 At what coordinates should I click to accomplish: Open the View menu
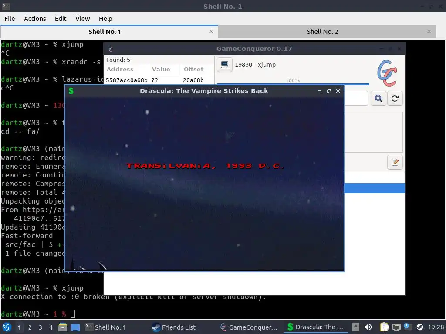(x=82, y=18)
